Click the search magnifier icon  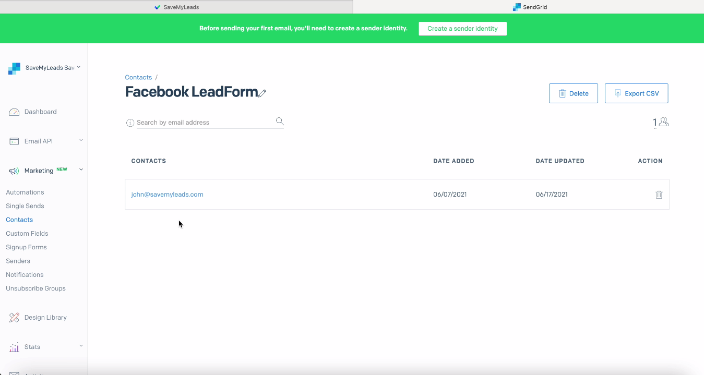click(280, 122)
